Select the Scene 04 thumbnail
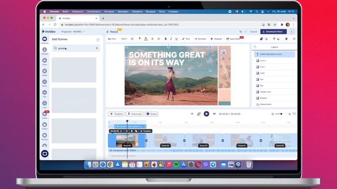This screenshot has height=189, width=337. pos(242,140)
